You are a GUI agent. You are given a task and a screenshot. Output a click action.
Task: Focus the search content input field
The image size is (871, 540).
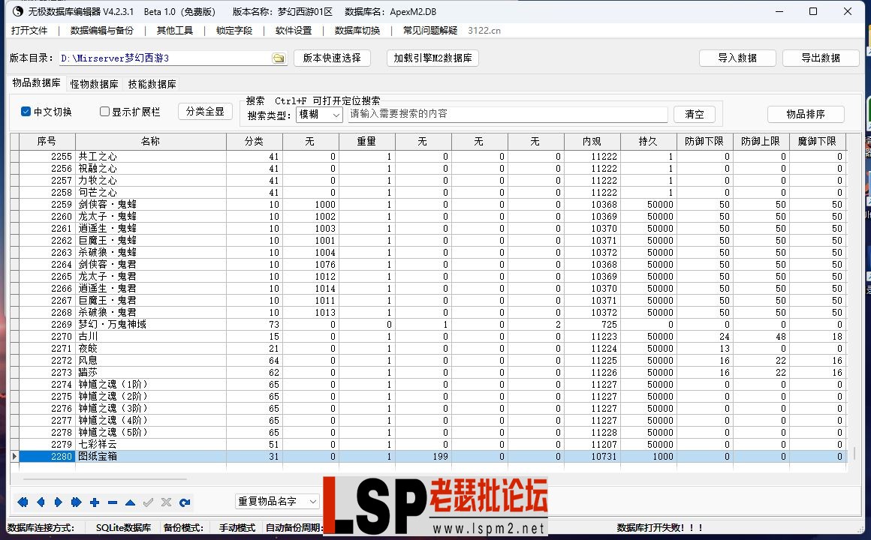507,114
